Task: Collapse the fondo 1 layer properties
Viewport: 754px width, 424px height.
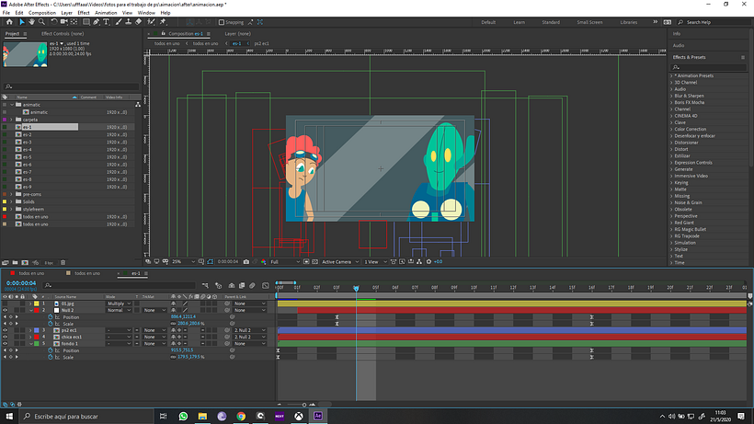Action: (30, 344)
